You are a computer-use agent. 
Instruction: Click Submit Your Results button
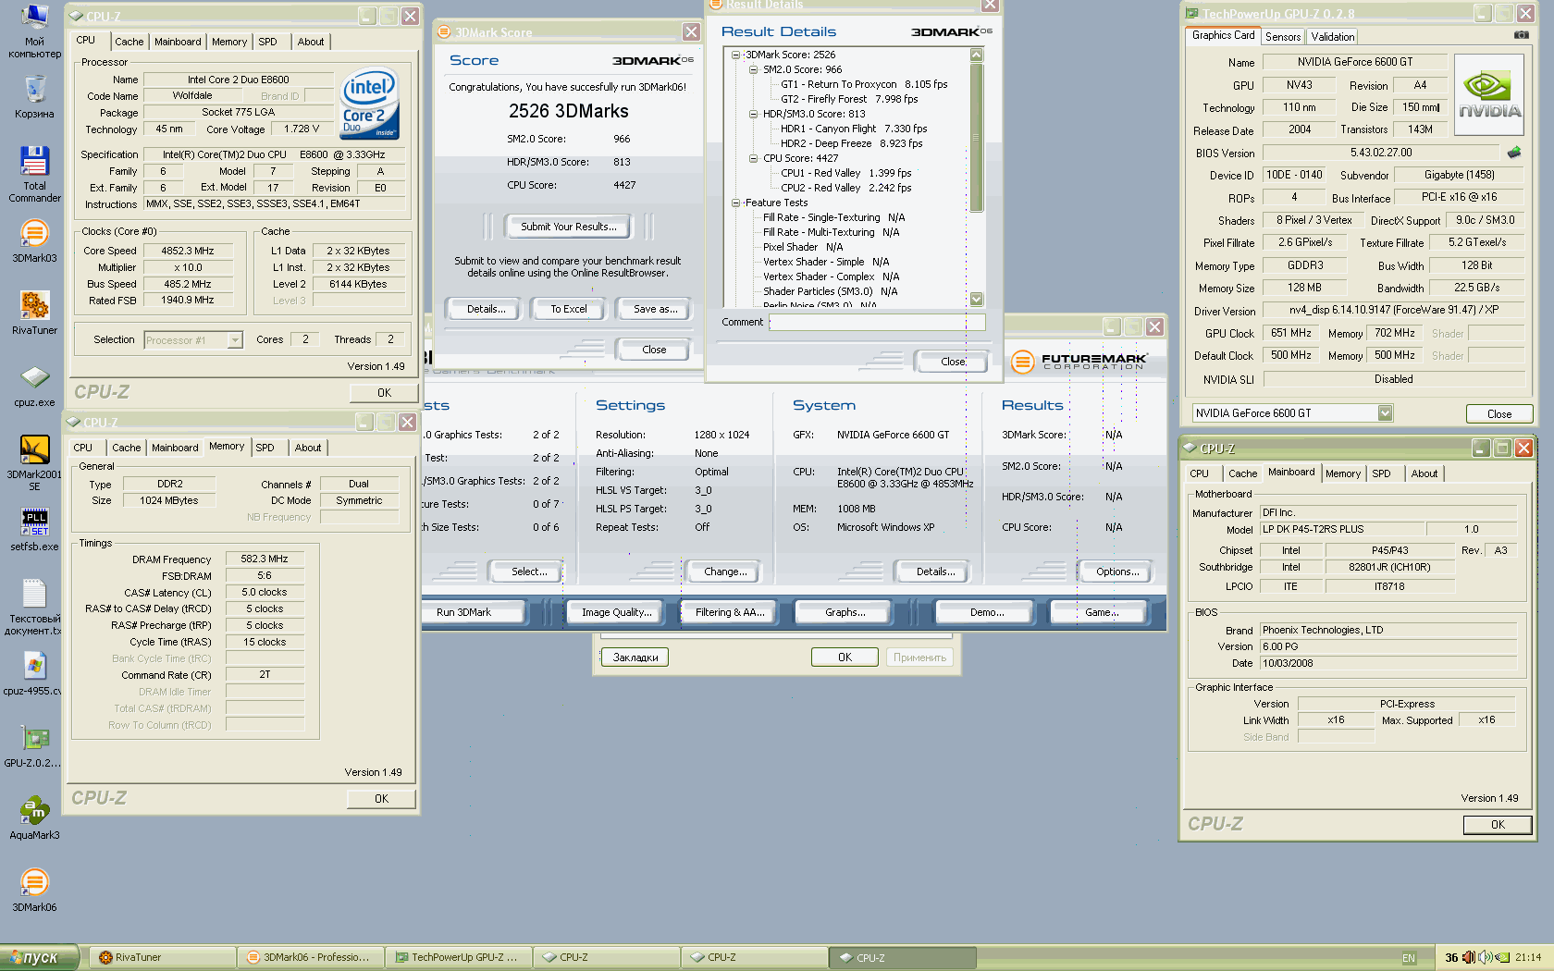pos(568,227)
